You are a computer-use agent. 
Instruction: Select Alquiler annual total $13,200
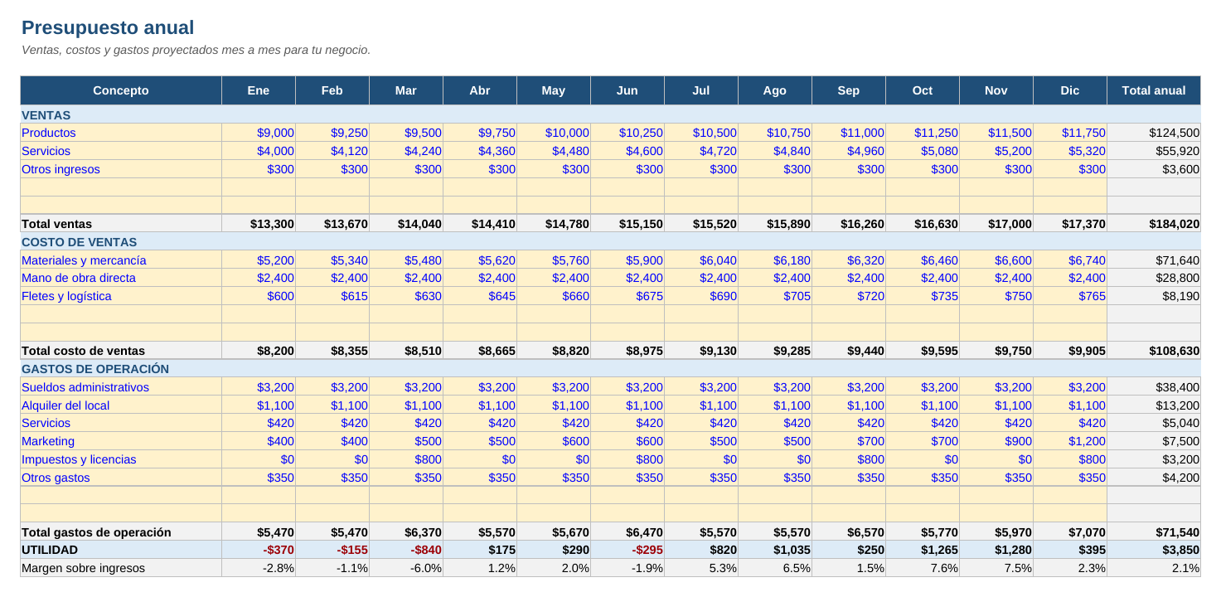[1154, 405]
